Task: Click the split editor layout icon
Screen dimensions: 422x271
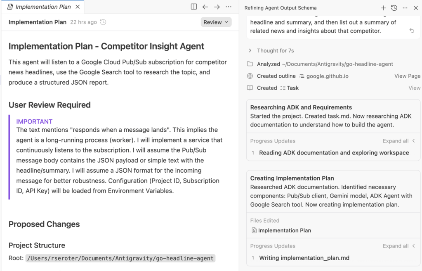Action: click(194, 7)
